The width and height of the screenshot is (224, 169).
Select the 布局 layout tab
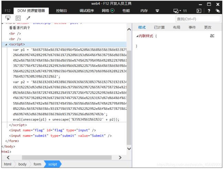coord(176,27)
